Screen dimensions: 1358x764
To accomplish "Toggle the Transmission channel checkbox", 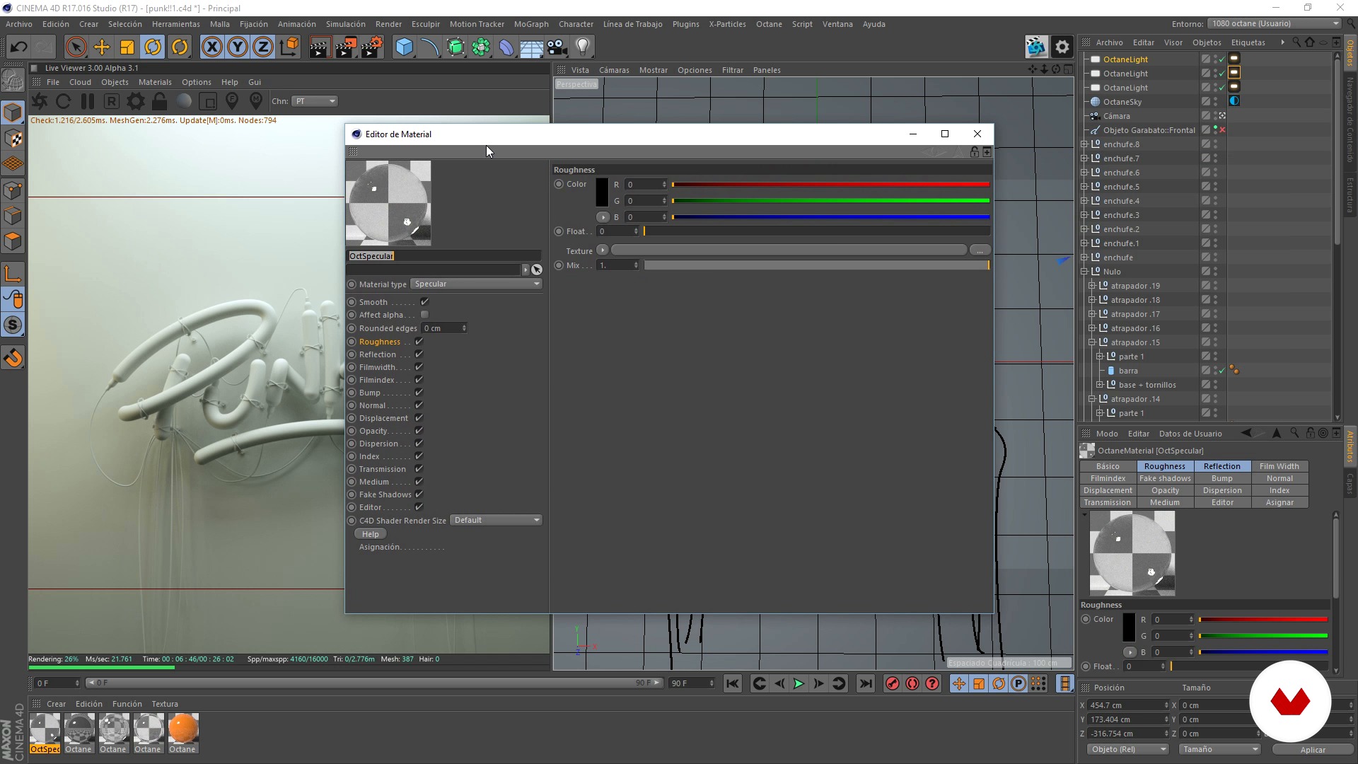I will coord(419,469).
